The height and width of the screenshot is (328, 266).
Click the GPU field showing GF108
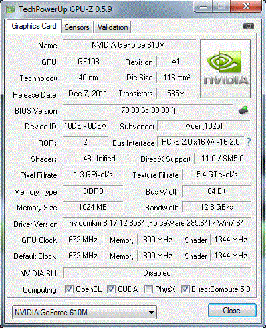tap(88, 62)
